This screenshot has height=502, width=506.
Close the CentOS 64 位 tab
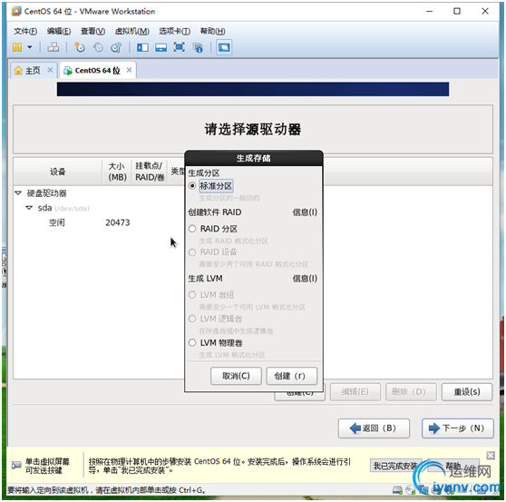tap(129, 70)
